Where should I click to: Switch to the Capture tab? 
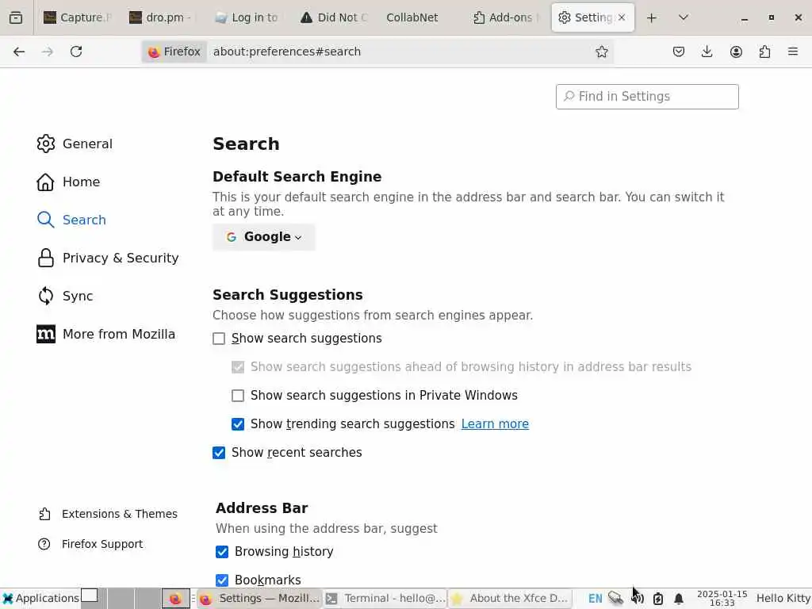[77, 17]
